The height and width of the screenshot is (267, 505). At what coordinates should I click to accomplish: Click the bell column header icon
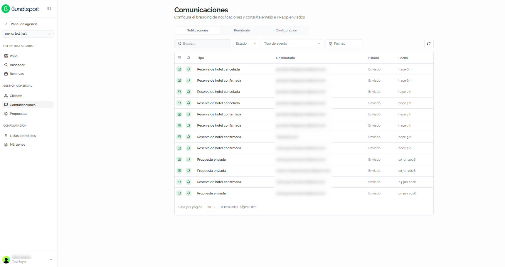(189, 58)
